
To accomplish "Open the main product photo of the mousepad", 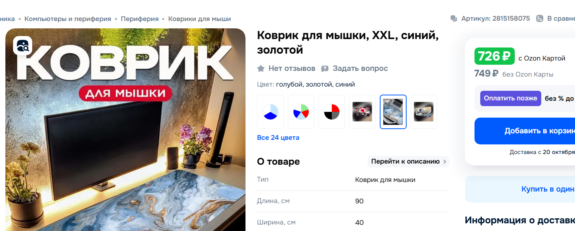I will (x=125, y=129).
